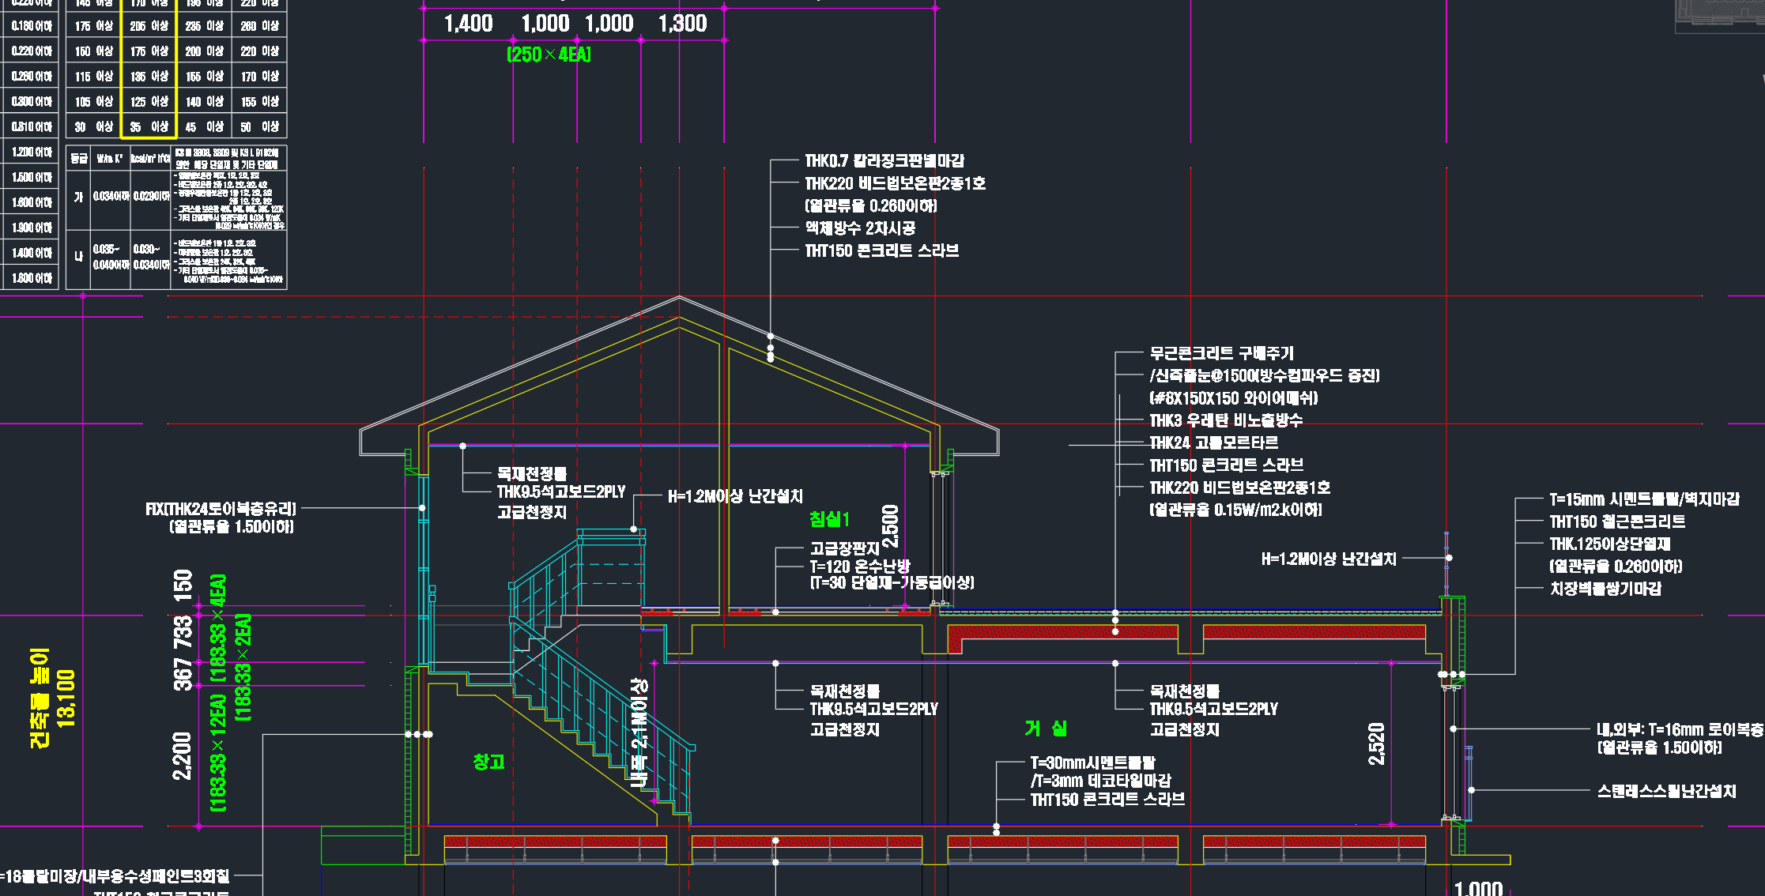Click the yellow 건축물 높이 vertical text
Screen dimensions: 1765x896
(40, 698)
